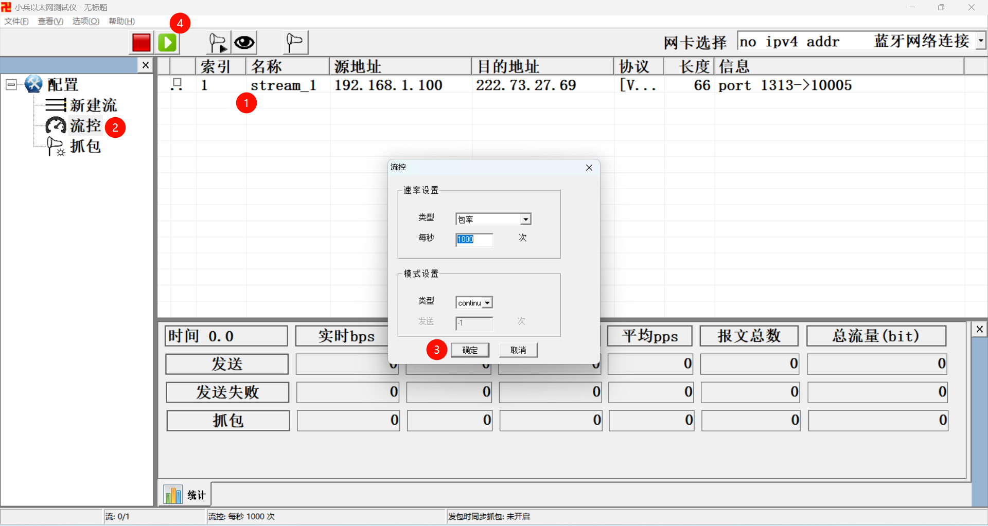
Task: Click the port 1313->10005 info cell
Action: [x=785, y=85]
